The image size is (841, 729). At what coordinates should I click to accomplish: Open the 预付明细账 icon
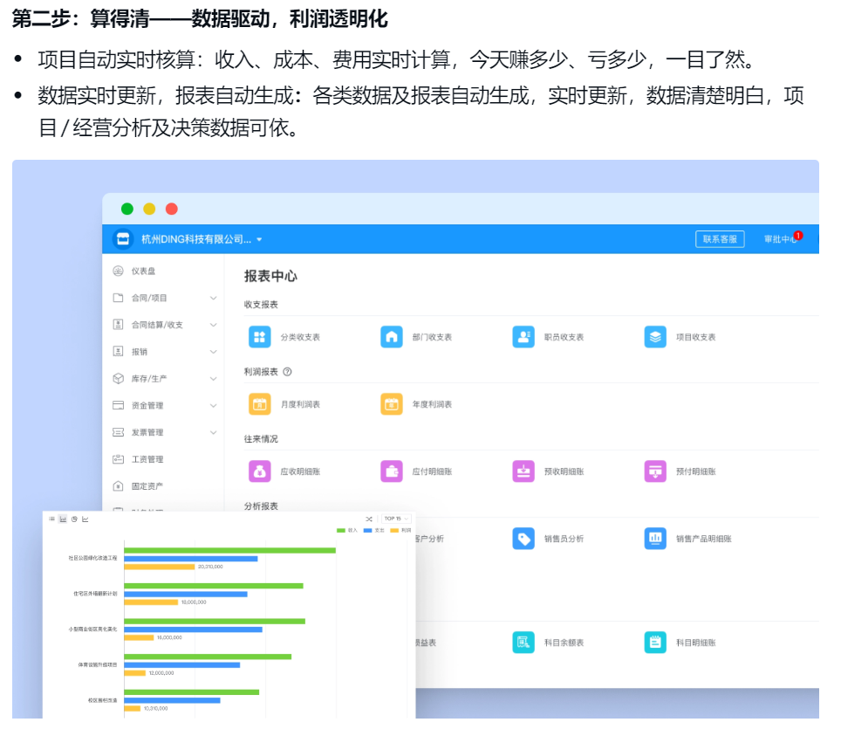pyautogui.click(x=655, y=471)
